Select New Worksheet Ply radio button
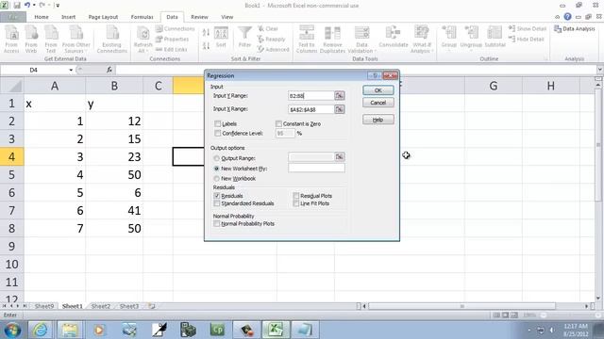The width and height of the screenshot is (604, 339). pyautogui.click(x=216, y=169)
